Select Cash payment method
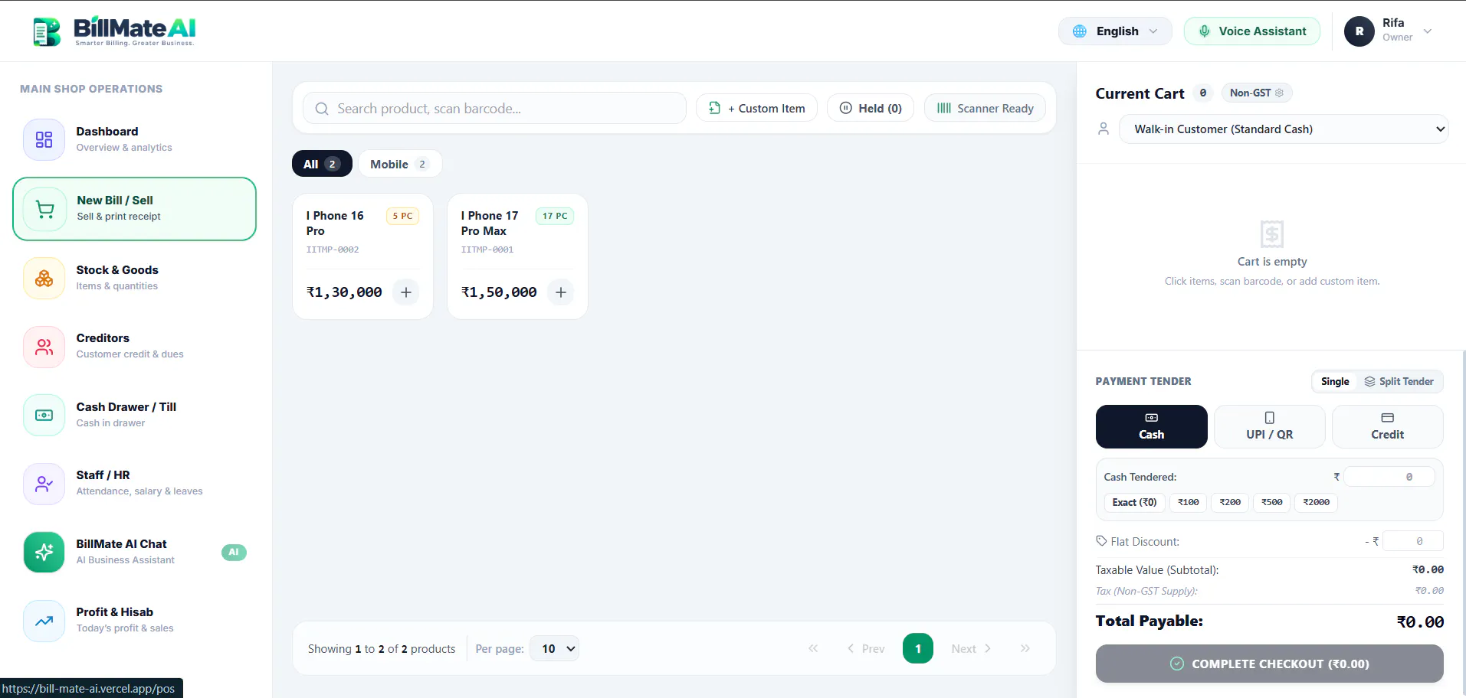Image resolution: width=1466 pixels, height=698 pixels. [1151, 426]
